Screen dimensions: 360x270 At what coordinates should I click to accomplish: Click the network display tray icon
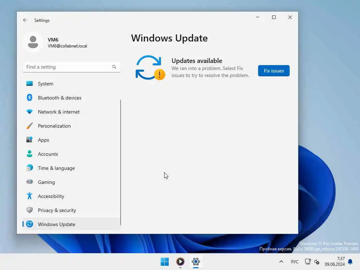308,262
